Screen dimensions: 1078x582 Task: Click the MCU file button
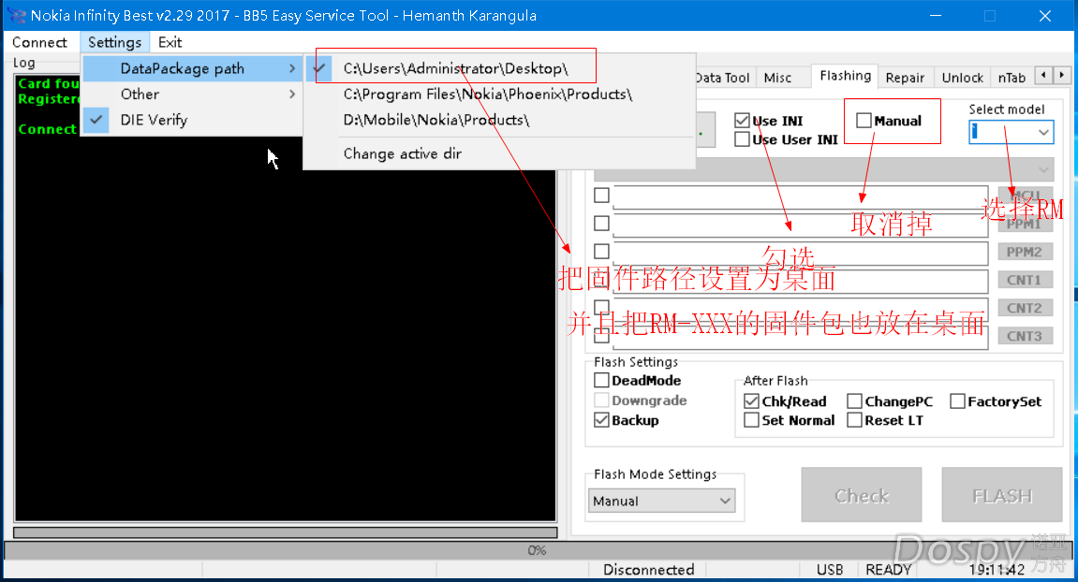1025,196
